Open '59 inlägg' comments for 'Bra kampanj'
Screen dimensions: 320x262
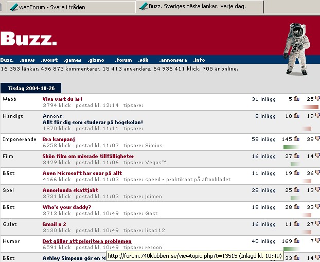click(263, 139)
